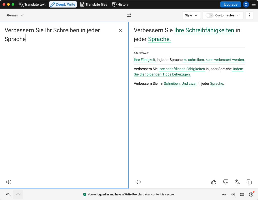Translate the improved text via translate icon
The height and width of the screenshot is (200, 258).
pyautogui.click(x=237, y=182)
